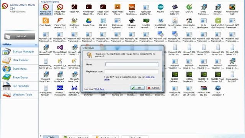Select the Intel(R) Network program icon
The image size is (245, 138).
point(146,23)
